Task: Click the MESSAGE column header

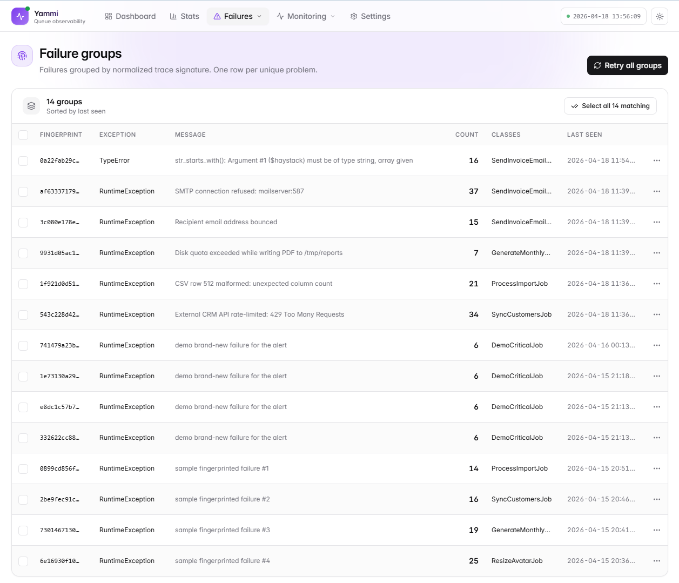Action: click(190, 135)
